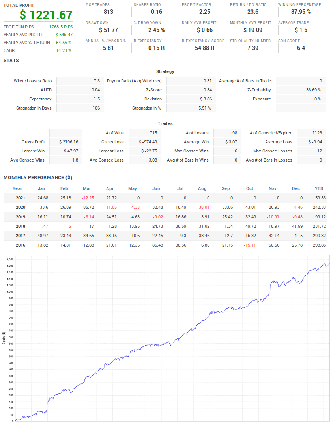Click Monthly Avg Profit value $ 19.09

tap(253, 30)
